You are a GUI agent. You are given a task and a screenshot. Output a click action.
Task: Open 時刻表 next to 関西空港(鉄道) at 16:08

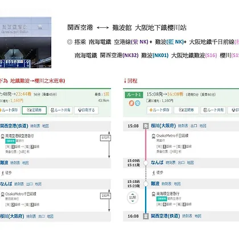point(187,216)
